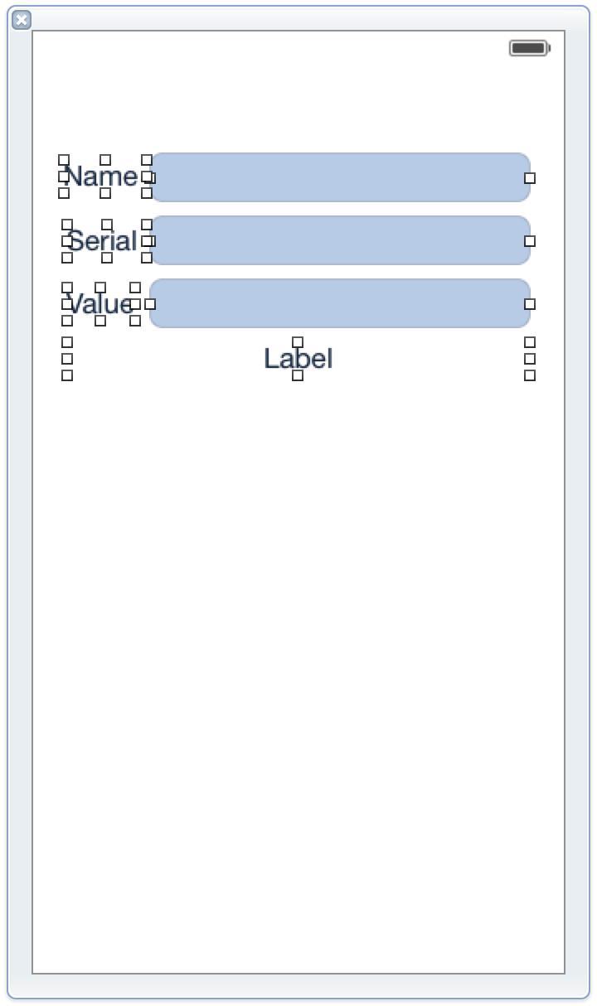Click the middle-left edge handle of the "Label" element

67,359
